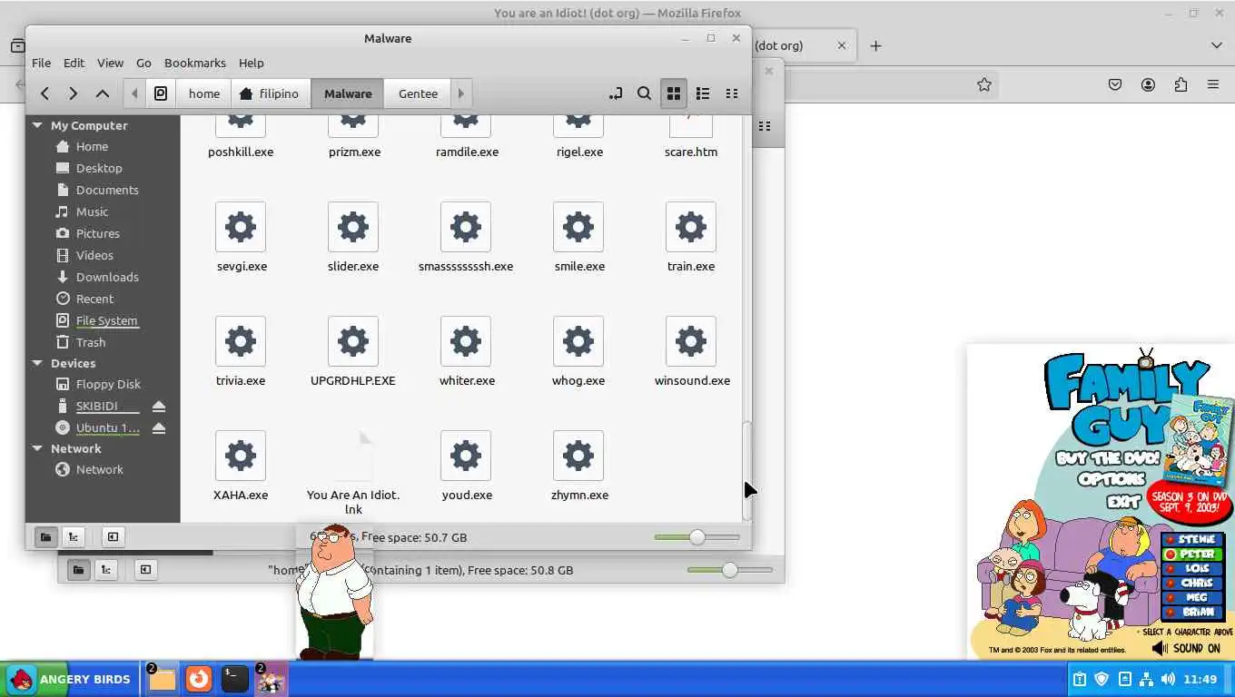Click Options in Family Guy ad
This screenshot has height=697, width=1235.
(1112, 479)
